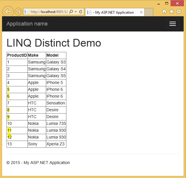Open the Tools gear menu

[179, 12]
